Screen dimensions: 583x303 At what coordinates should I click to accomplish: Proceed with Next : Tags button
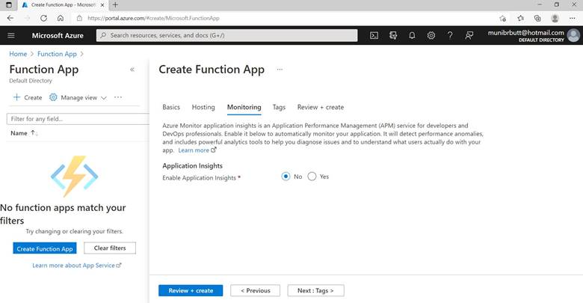[315, 290]
